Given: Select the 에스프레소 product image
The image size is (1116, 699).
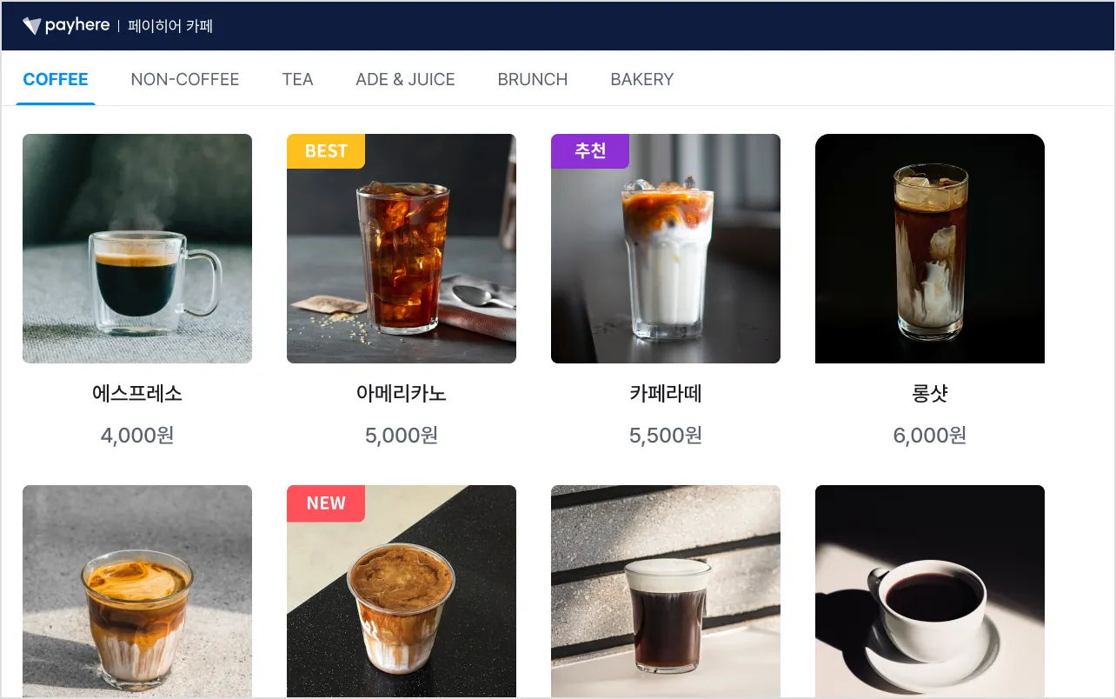Looking at the screenshot, I should click(x=137, y=249).
